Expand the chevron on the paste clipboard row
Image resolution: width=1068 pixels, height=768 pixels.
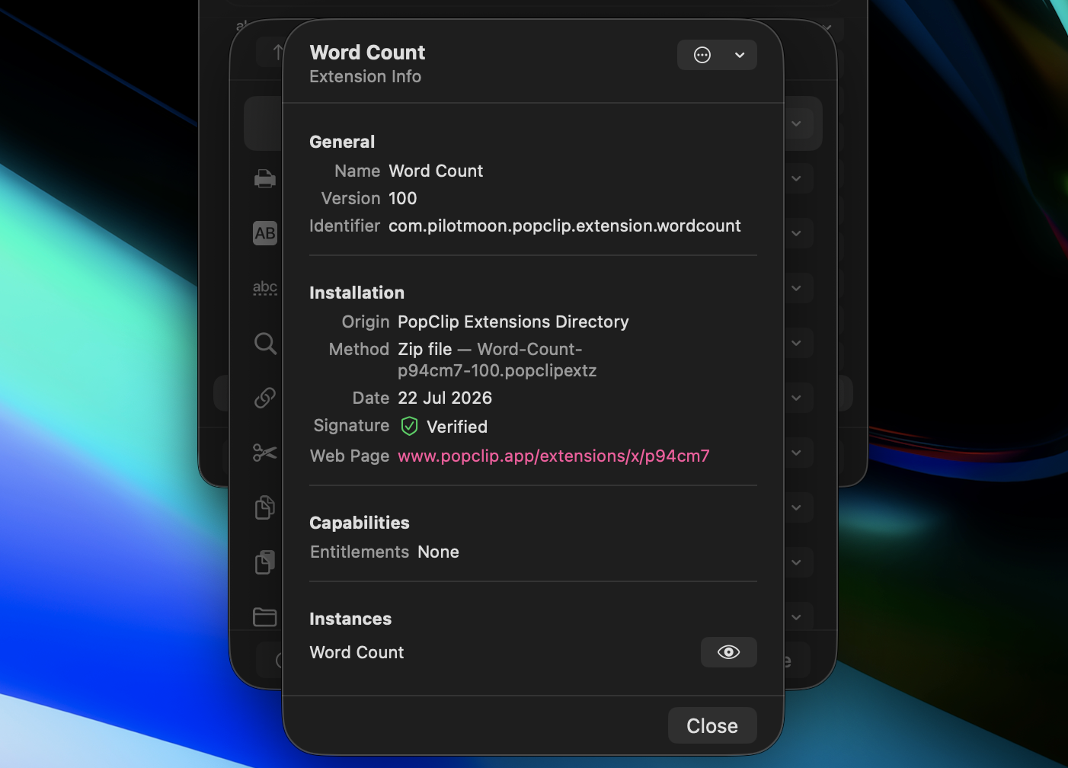pyautogui.click(x=796, y=562)
